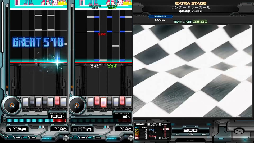Viewport: 254px width, 143px height.
Task: Click the TIME LIMIT 02:00 timer
Action: (x=190, y=21)
